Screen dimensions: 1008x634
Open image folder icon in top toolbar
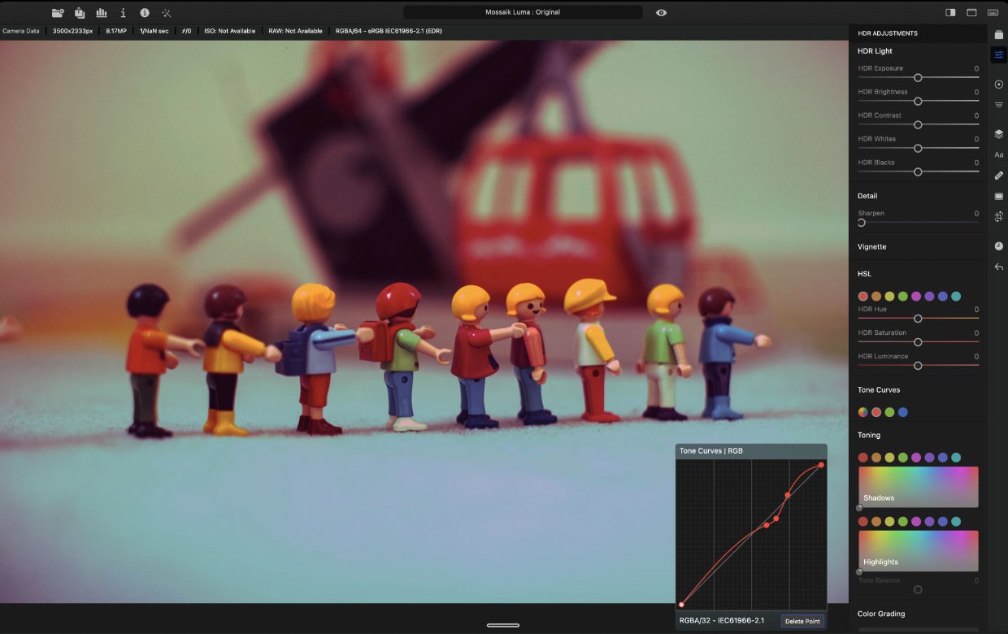pos(58,13)
